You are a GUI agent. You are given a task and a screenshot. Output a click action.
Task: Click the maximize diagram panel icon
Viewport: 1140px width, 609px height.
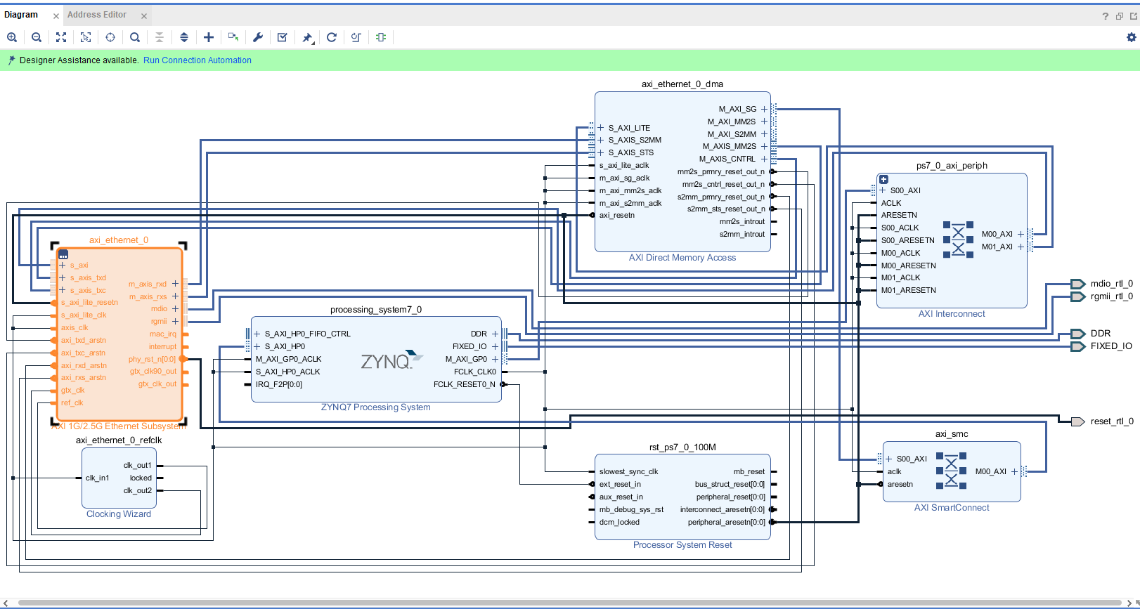[x=1133, y=15]
